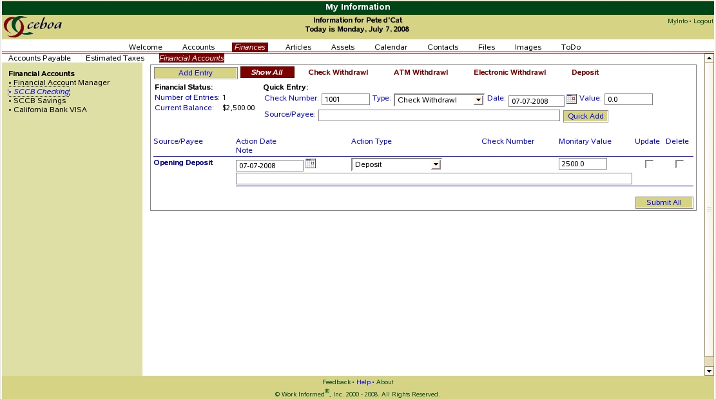Click the Add Entry button
716x399 pixels.
coord(195,73)
